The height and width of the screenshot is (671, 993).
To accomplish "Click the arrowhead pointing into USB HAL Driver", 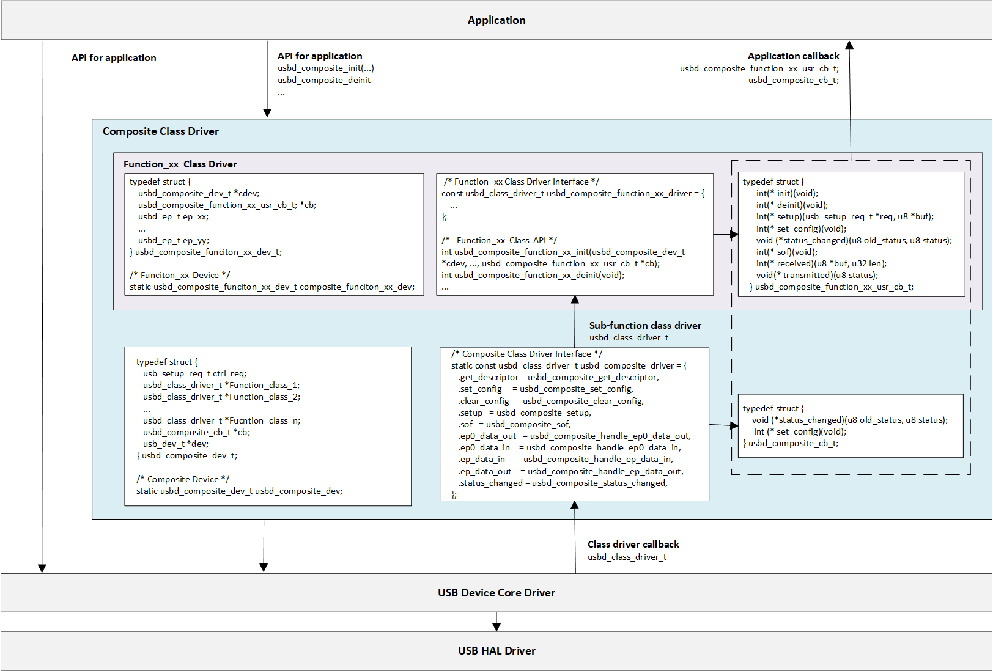I will [x=497, y=626].
